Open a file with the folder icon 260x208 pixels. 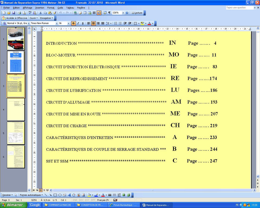tap(9, 13)
